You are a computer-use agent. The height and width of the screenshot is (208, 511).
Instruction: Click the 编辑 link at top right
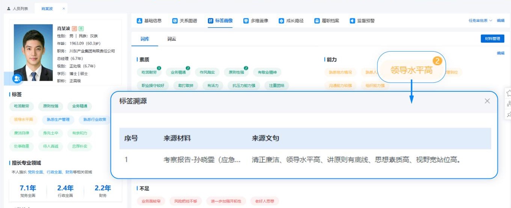[x=500, y=21]
